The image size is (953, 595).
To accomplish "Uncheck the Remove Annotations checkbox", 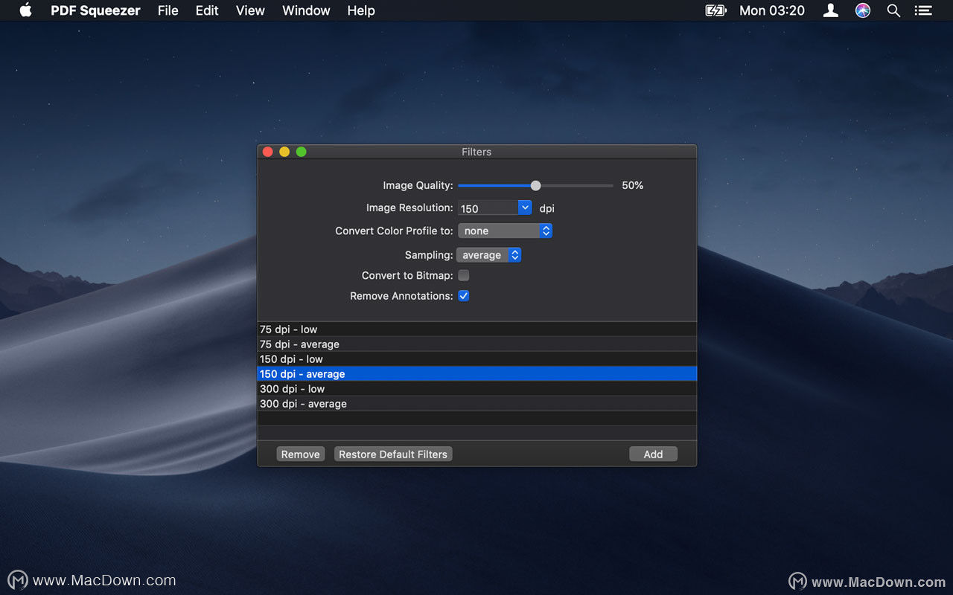I will (464, 296).
